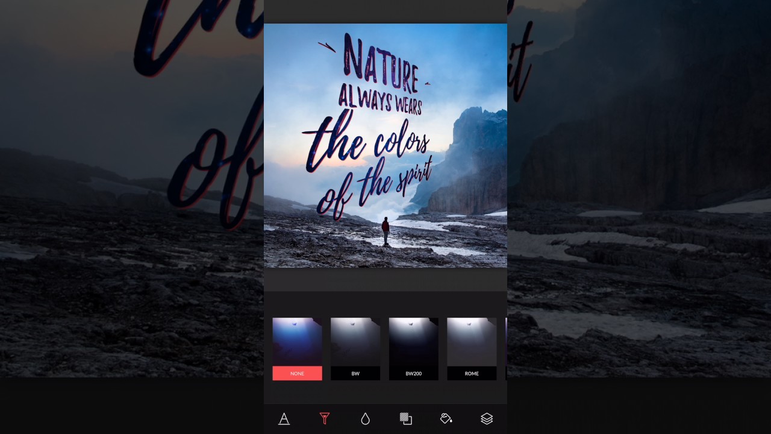Click the ROME filter label
771x434 pixels.
tap(472, 374)
